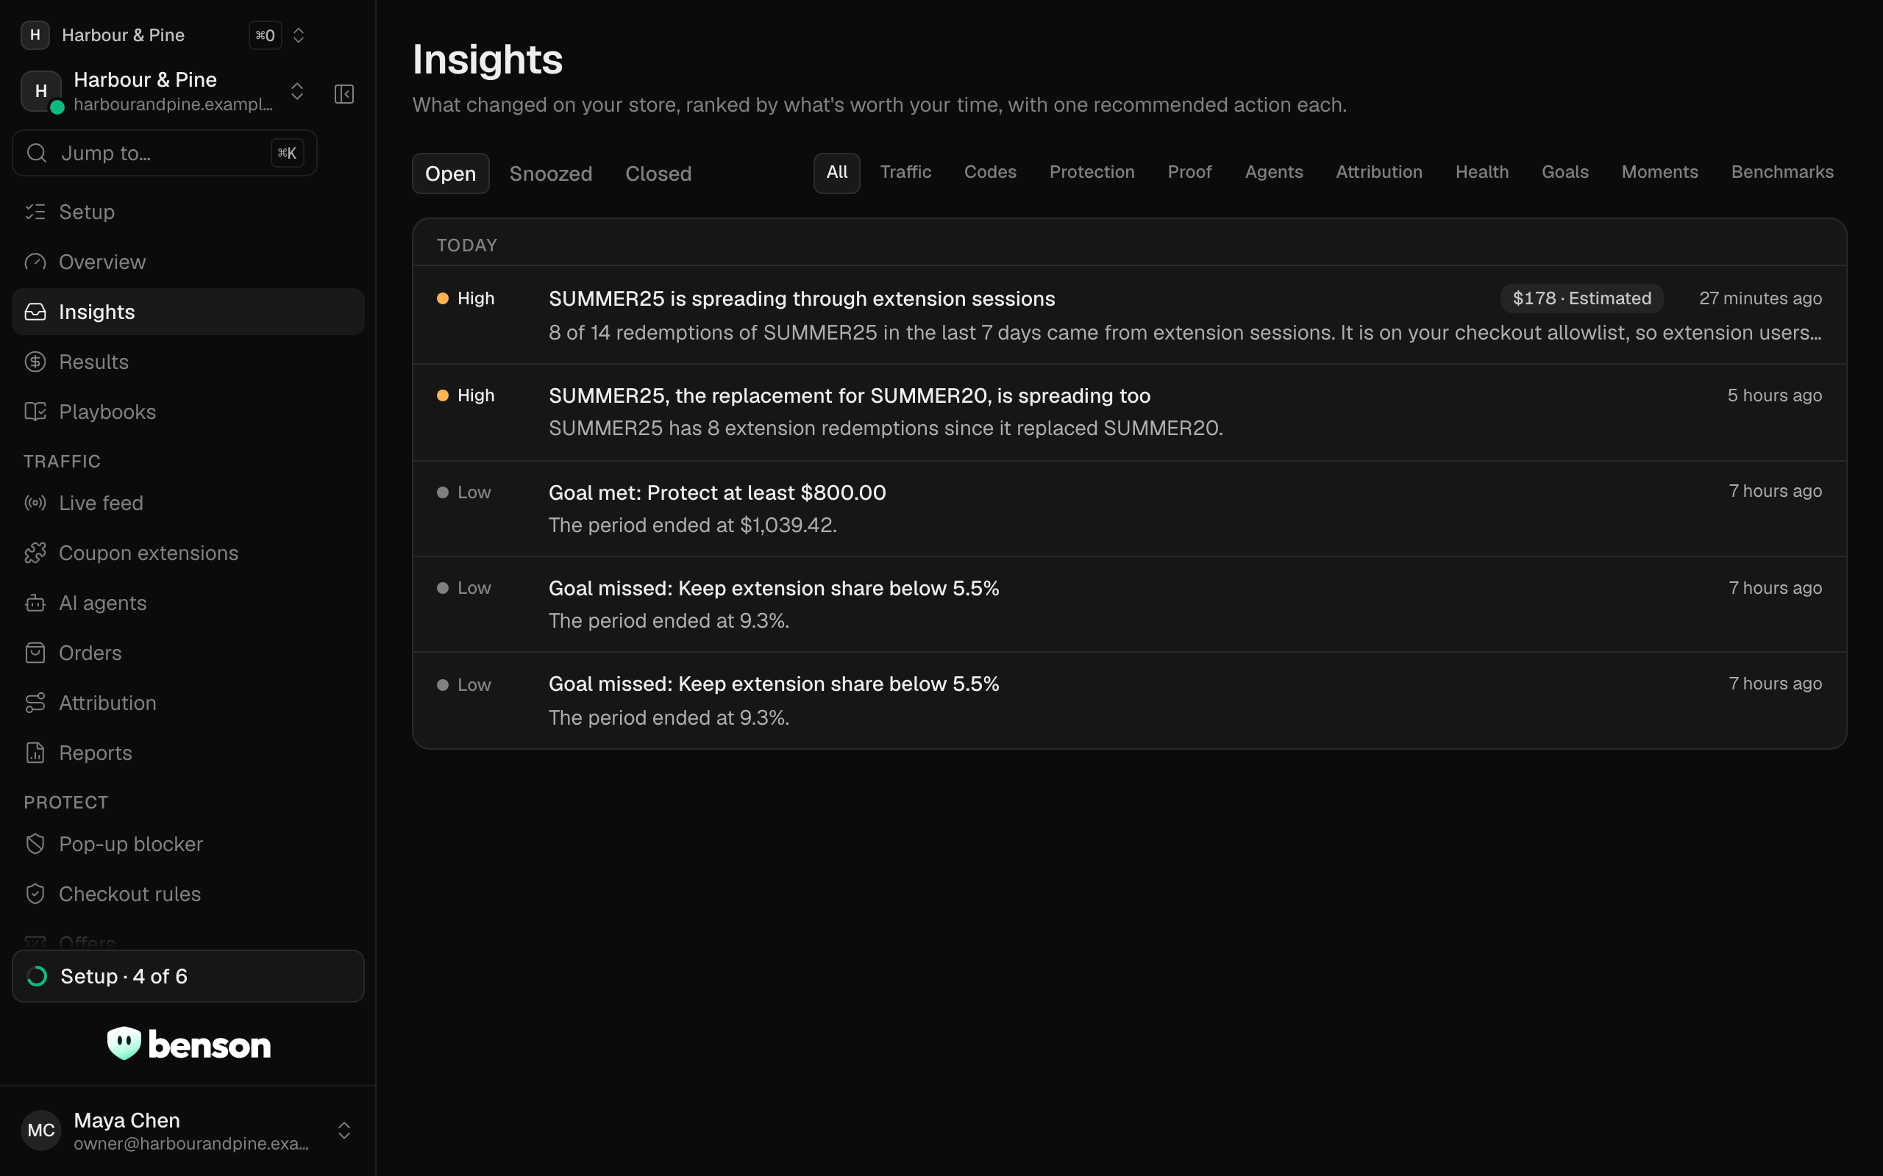
Task: Click the $178 Estimated badge
Action: pos(1581,298)
